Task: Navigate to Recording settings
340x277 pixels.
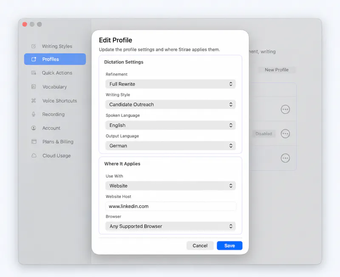Action: (x=55, y=114)
